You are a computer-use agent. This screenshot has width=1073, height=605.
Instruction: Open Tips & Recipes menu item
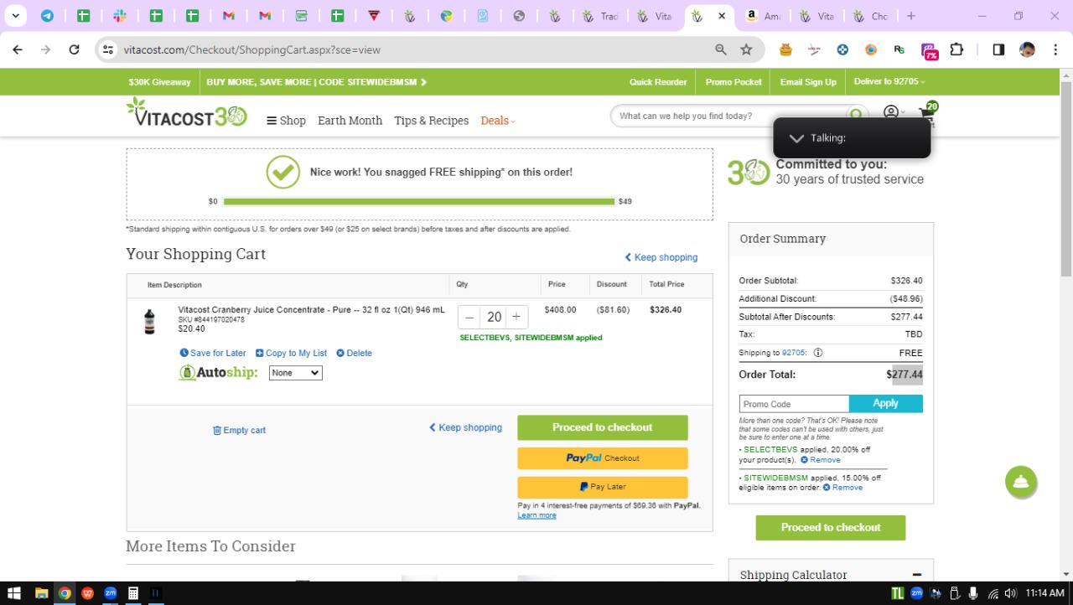click(x=432, y=121)
